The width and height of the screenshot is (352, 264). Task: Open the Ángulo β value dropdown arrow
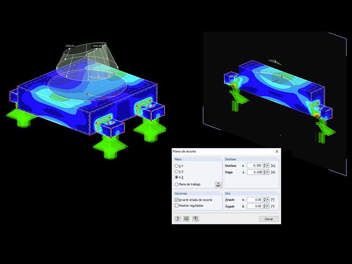[x=268, y=206]
